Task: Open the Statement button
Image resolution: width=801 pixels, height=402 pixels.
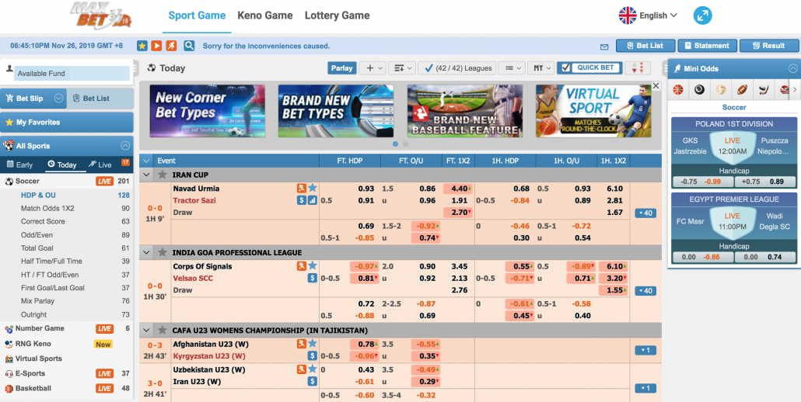Action: [x=708, y=45]
